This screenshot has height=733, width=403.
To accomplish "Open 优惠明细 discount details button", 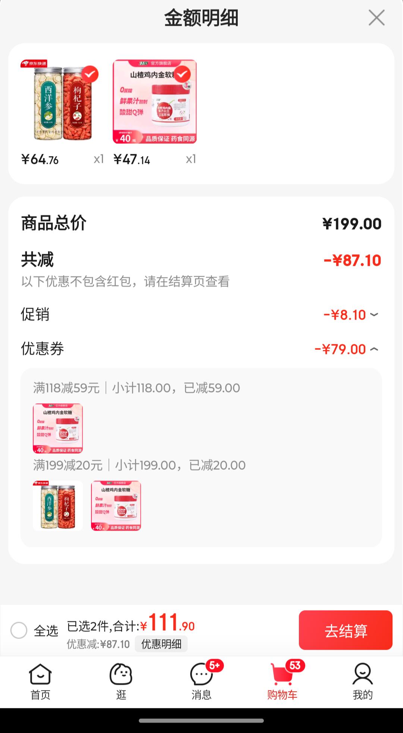I will pyautogui.click(x=161, y=644).
